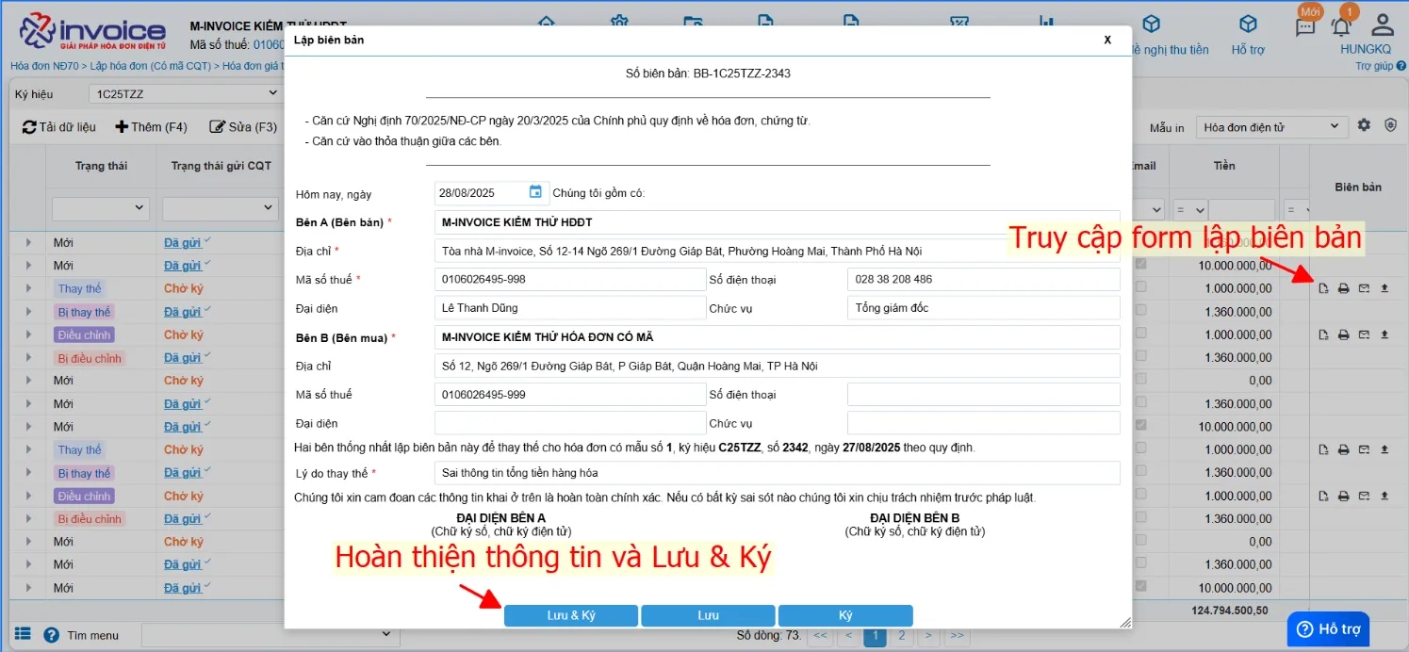1409x652 pixels.
Task: Open Email column filter dropdown
Action: tap(1151, 209)
